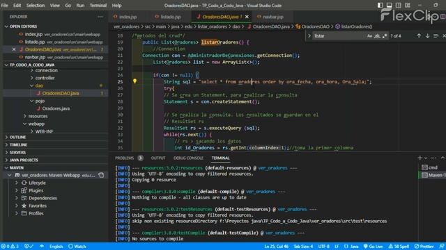Open the Terminal menu

pos(98,5)
